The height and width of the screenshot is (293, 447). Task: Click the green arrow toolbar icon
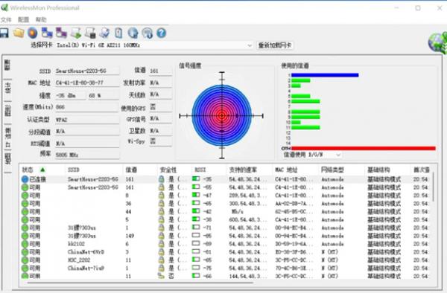coord(76,33)
